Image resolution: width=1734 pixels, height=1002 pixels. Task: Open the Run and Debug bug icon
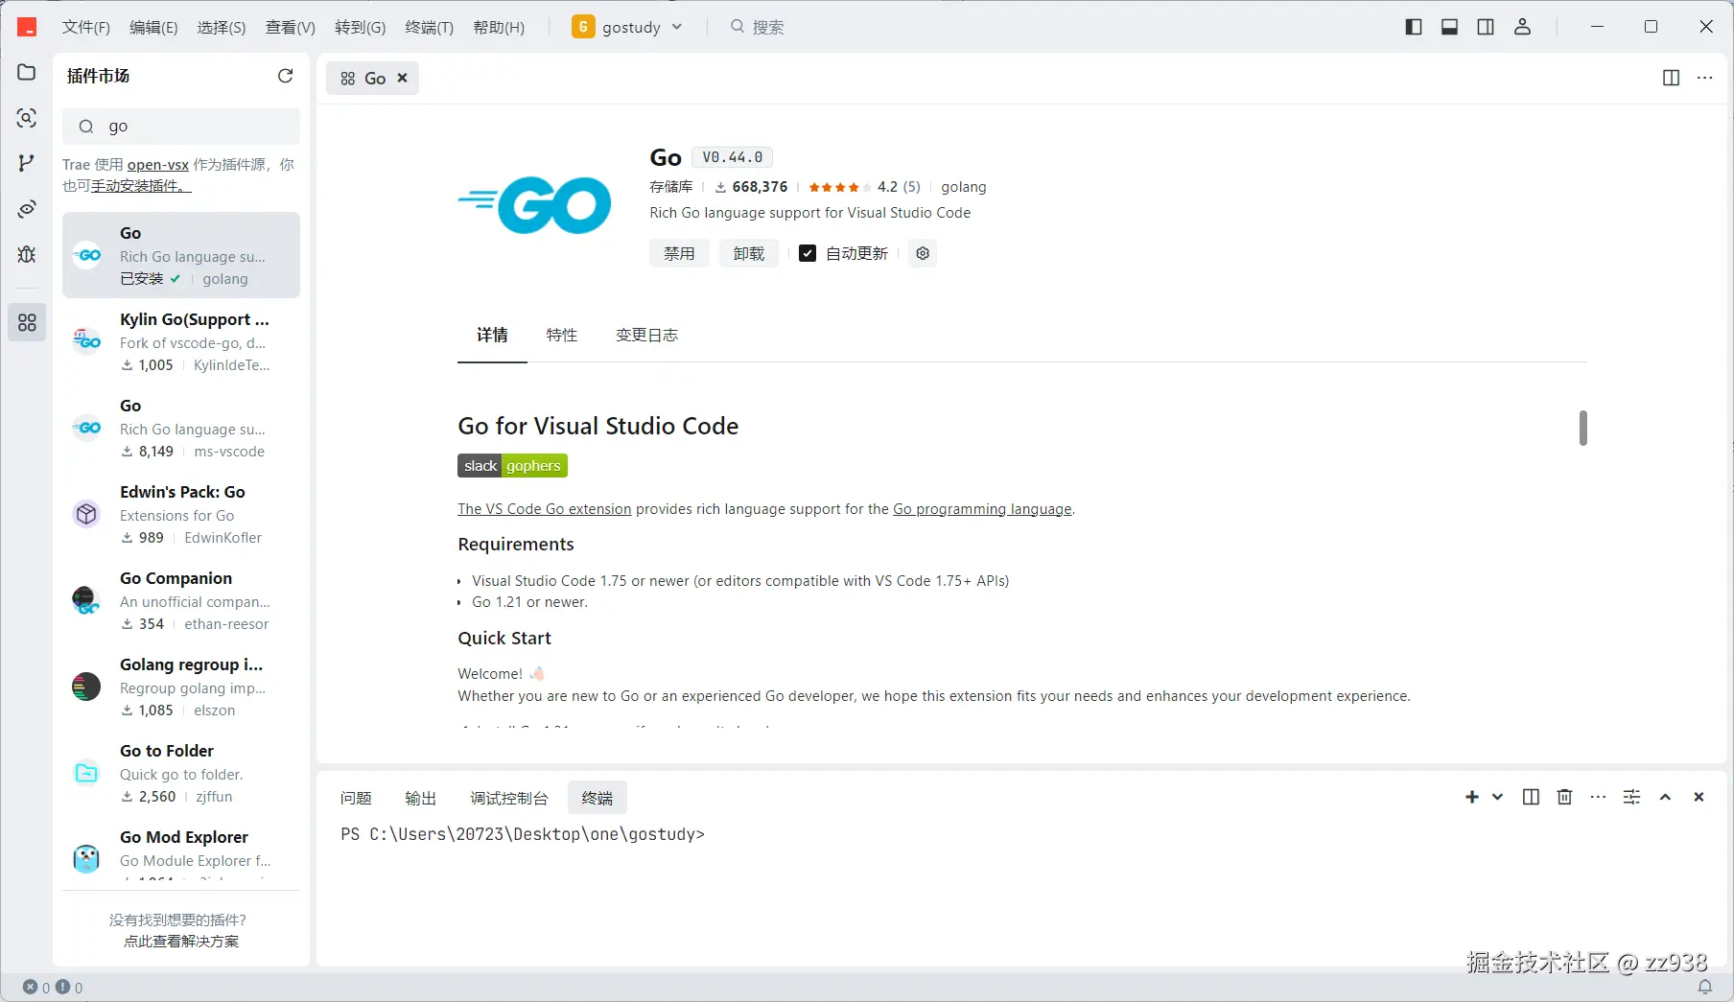pyautogui.click(x=27, y=254)
